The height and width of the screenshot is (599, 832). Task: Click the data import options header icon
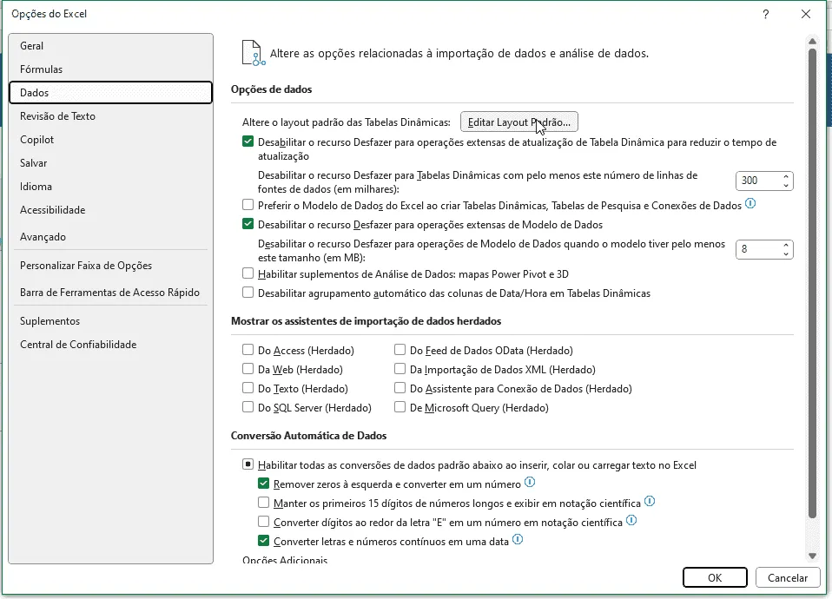click(x=254, y=53)
